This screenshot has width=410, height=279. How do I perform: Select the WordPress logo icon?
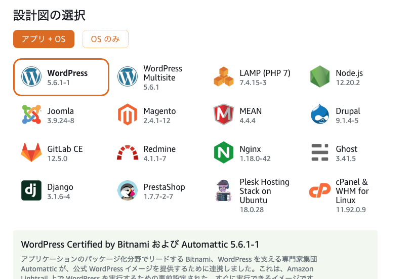pos(31,76)
